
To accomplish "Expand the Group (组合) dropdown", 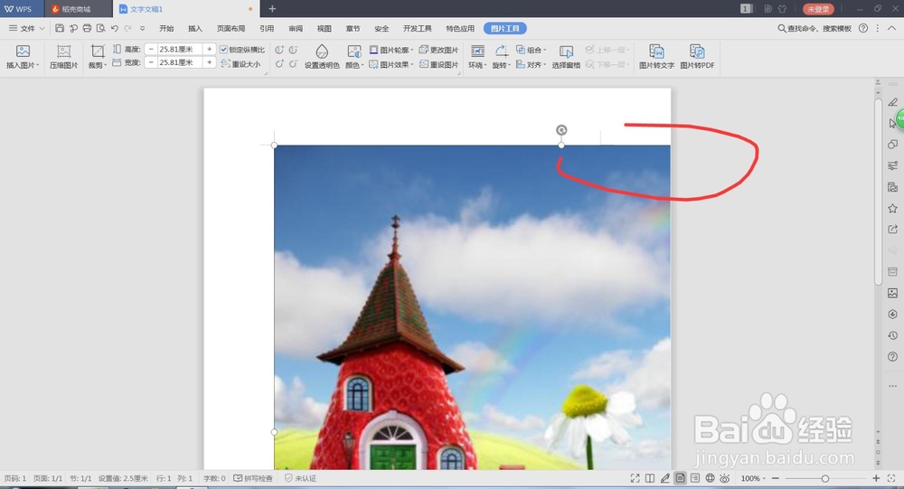I will point(544,50).
